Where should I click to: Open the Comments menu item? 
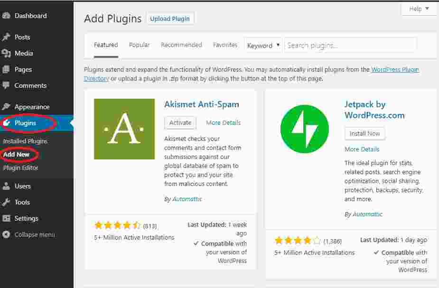(30, 85)
